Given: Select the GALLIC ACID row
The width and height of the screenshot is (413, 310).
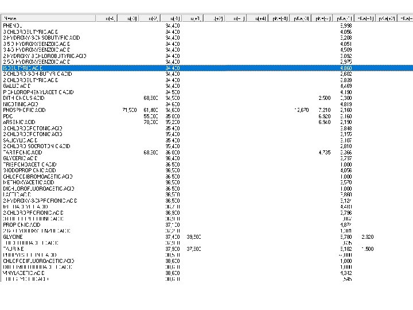Looking at the screenshot, I should pyautogui.click(x=208, y=86).
